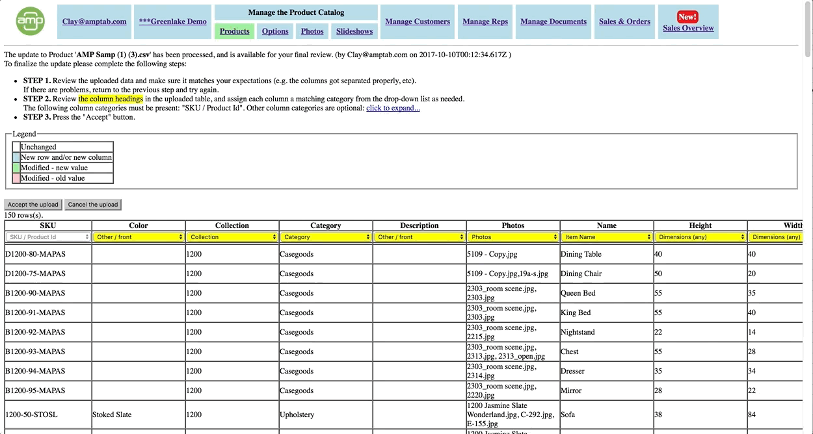Select the 1200-50-STOSL SKU cell
Image resolution: width=813 pixels, height=434 pixels.
(48, 415)
